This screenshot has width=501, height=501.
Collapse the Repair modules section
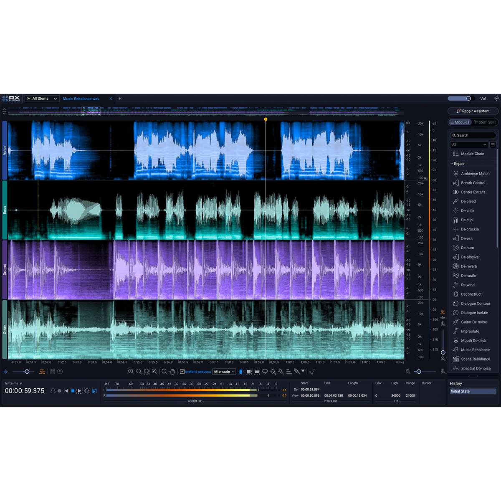(452, 163)
